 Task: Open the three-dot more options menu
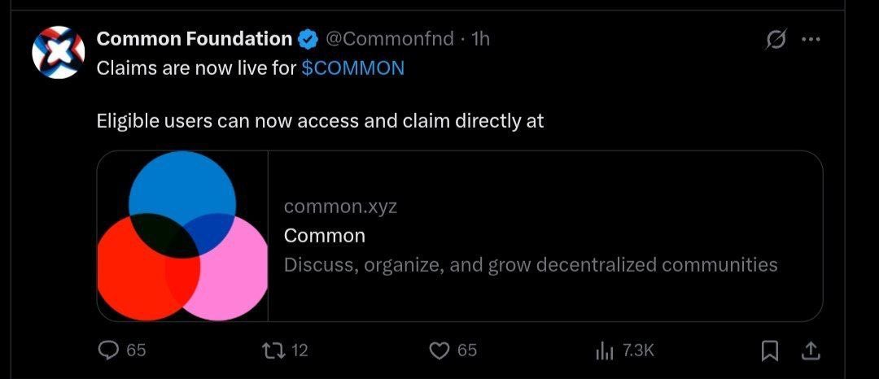811,39
